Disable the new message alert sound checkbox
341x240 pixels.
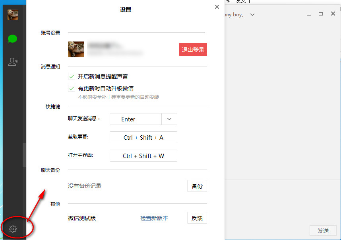pos(72,76)
